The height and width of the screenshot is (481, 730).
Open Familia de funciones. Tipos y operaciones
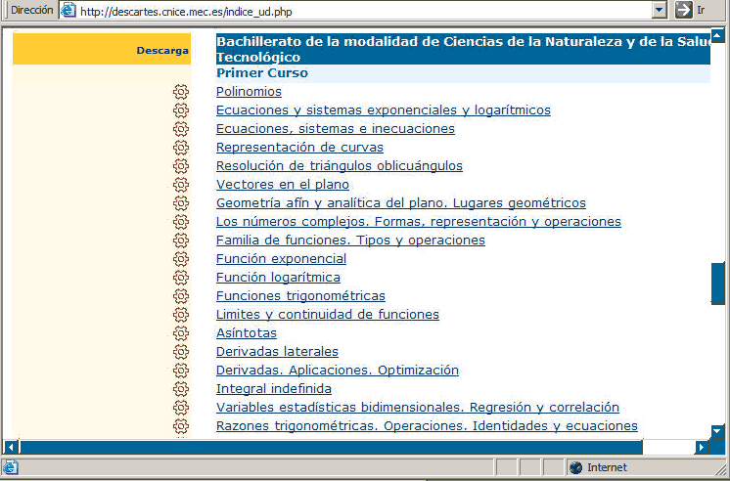tap(350, 240)
